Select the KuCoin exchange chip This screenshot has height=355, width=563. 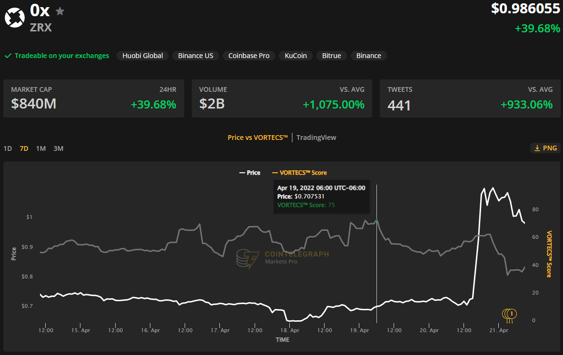296,56
